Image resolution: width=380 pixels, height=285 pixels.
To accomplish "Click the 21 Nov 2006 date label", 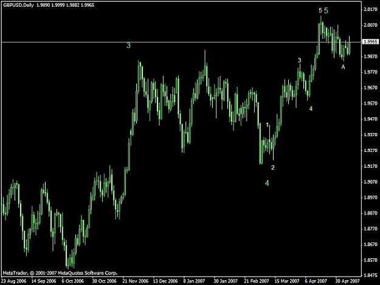I will (x=135, y=281).
